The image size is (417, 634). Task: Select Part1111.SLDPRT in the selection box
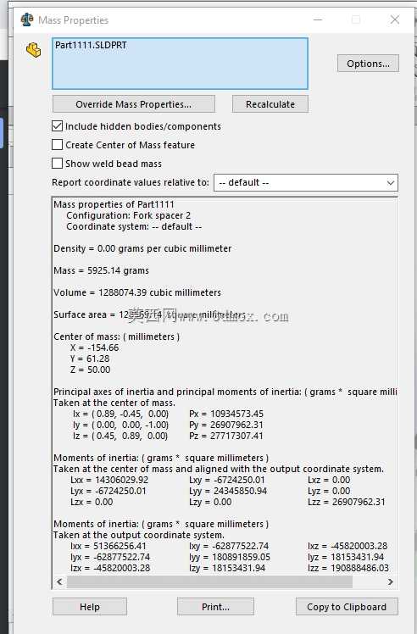click(91, 45)
